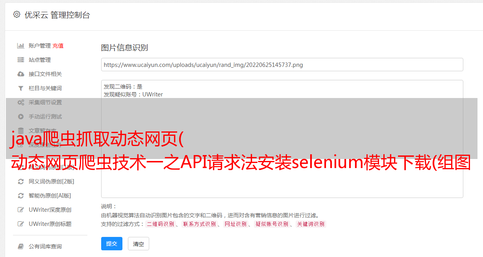Click the bar chart icon for 账户管理
This screenshot has width=483, height=257.
click(21, 46)
